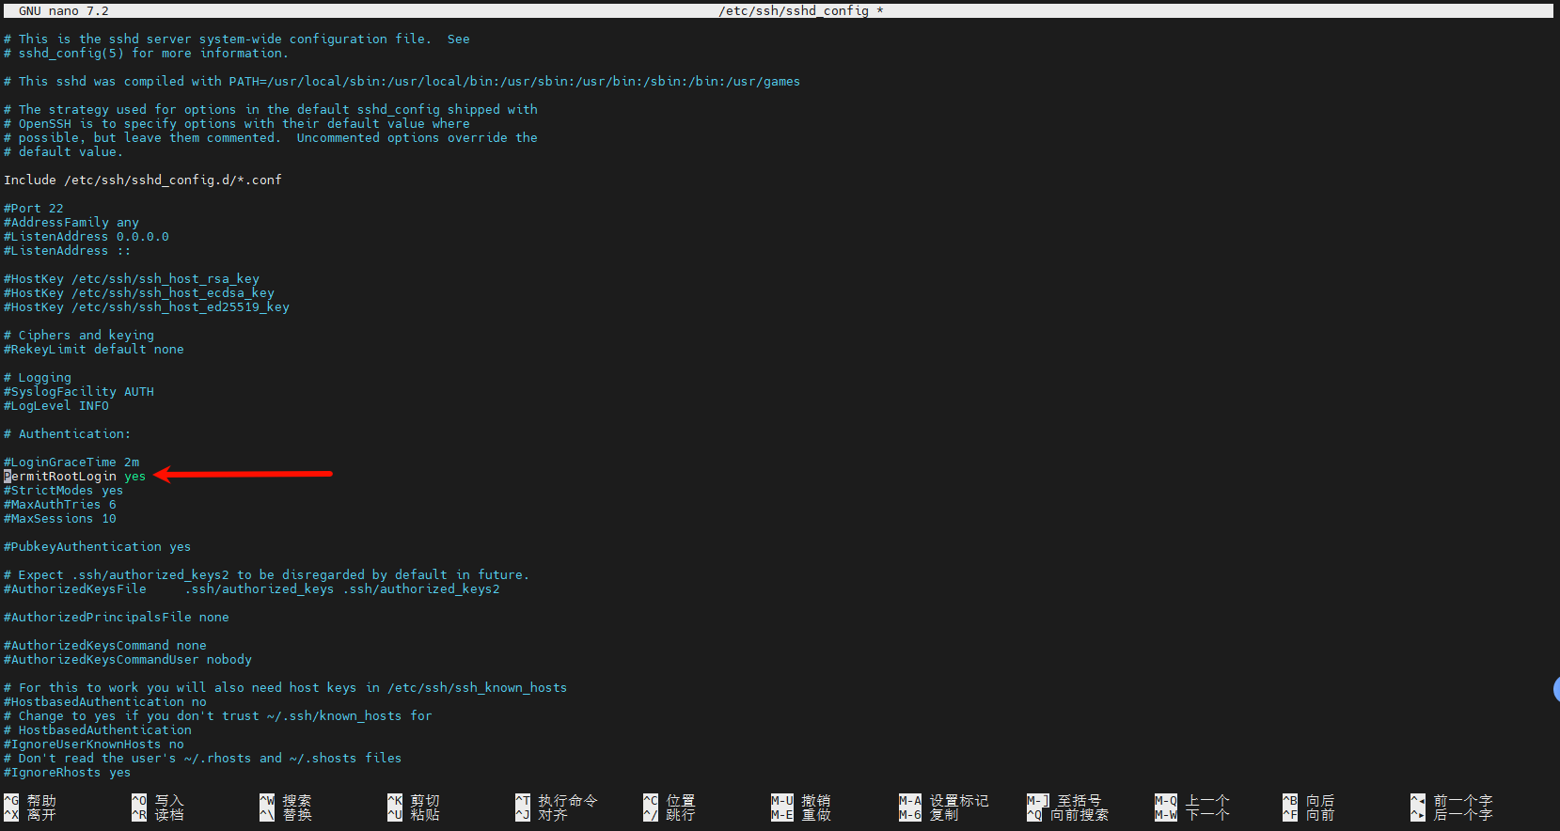This screenshot has width=1560, height=831.
Task: Click the M-A 设置标记 set mark shortcut
Action: (944, 801)
